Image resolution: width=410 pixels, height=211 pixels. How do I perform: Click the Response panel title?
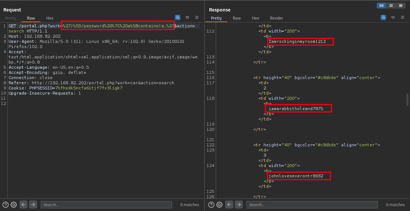coord(220,10)
